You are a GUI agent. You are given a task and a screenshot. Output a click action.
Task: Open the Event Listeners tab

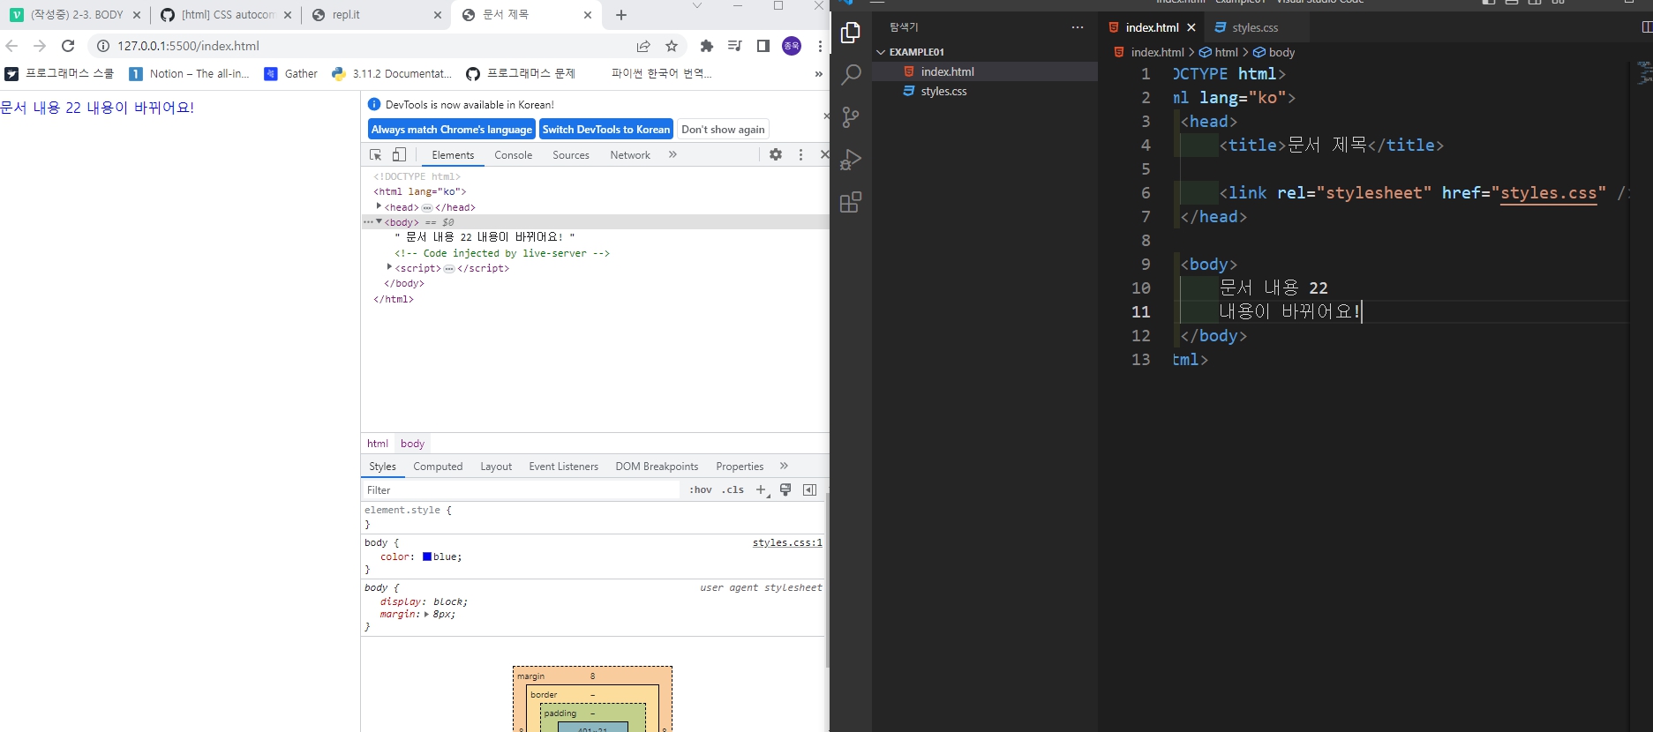(564, 467)
